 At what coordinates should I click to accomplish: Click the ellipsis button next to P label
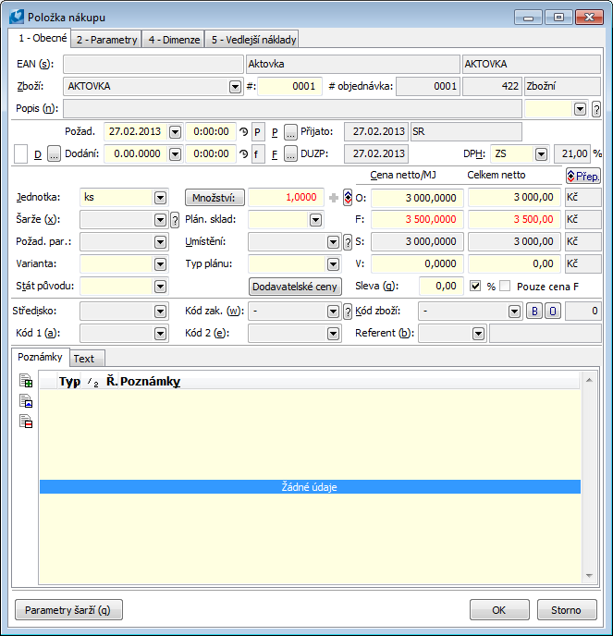tap(290, 131)
